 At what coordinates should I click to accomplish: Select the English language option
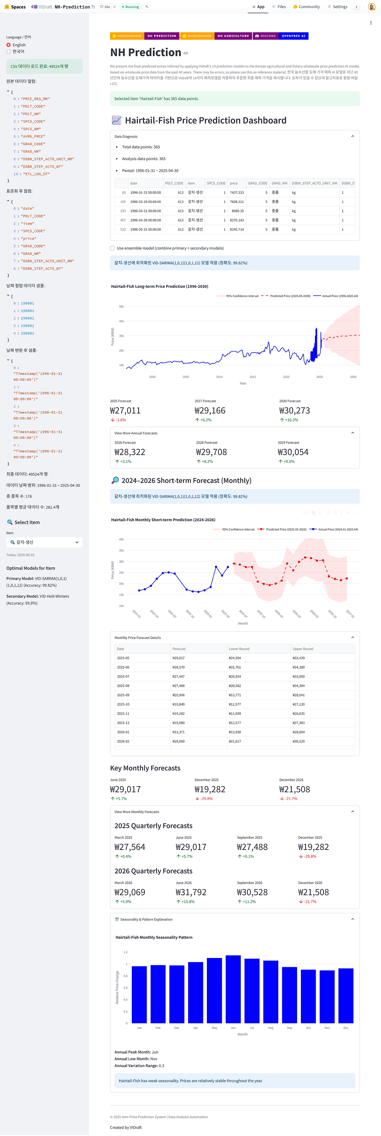(16, 45)
